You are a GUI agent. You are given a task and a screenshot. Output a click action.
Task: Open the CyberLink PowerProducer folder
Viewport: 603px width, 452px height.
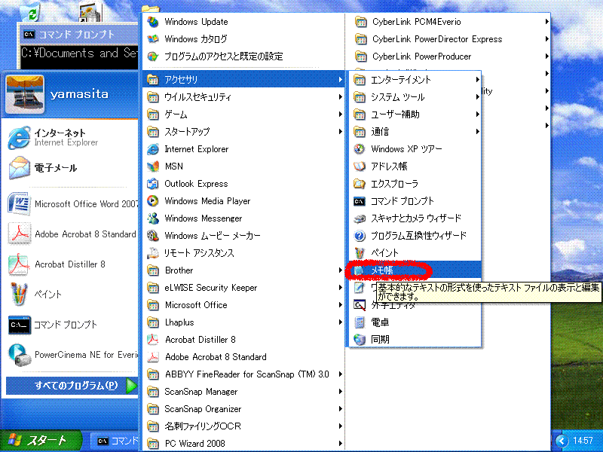448,56
